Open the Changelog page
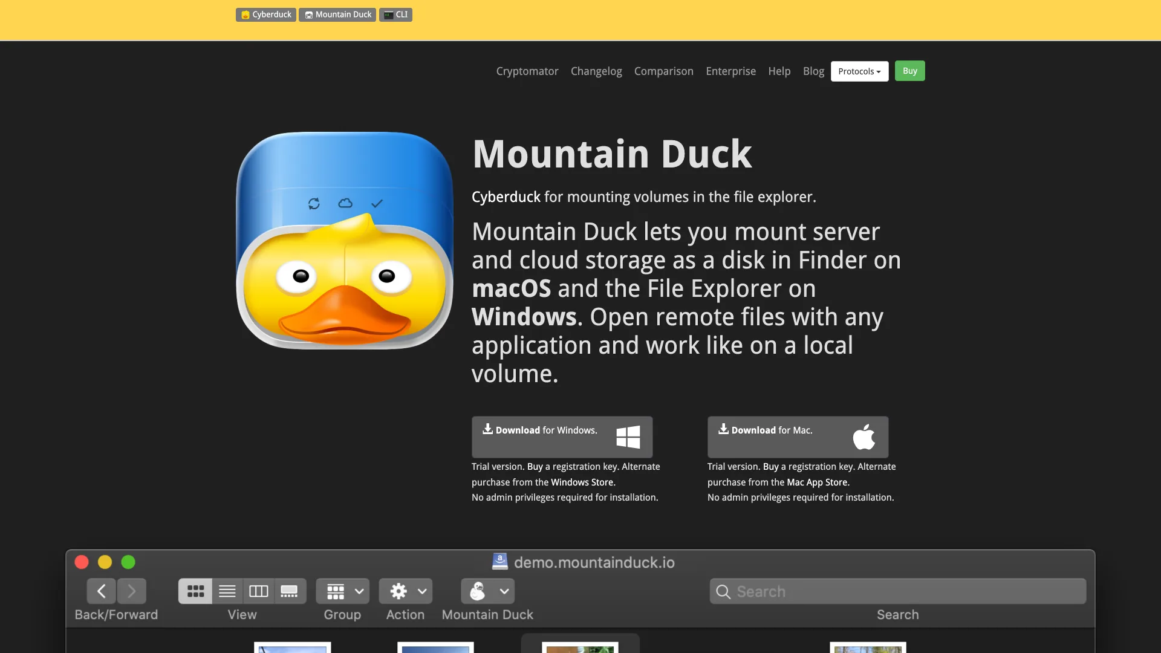This screenshot has height=653, width=1161. point(596,71)
